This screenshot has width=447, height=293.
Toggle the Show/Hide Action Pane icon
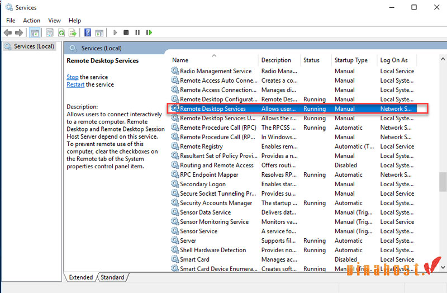[99, 33]
